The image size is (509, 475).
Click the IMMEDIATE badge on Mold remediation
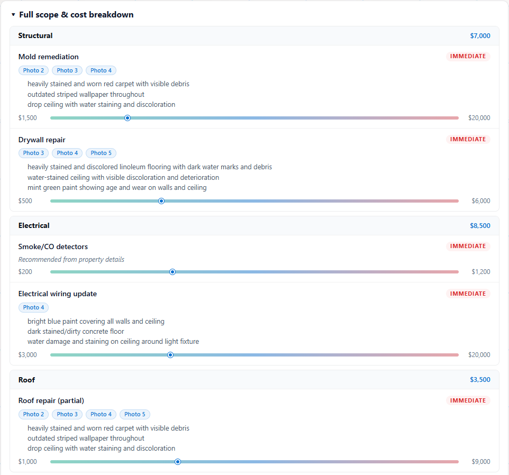(468, 56)
